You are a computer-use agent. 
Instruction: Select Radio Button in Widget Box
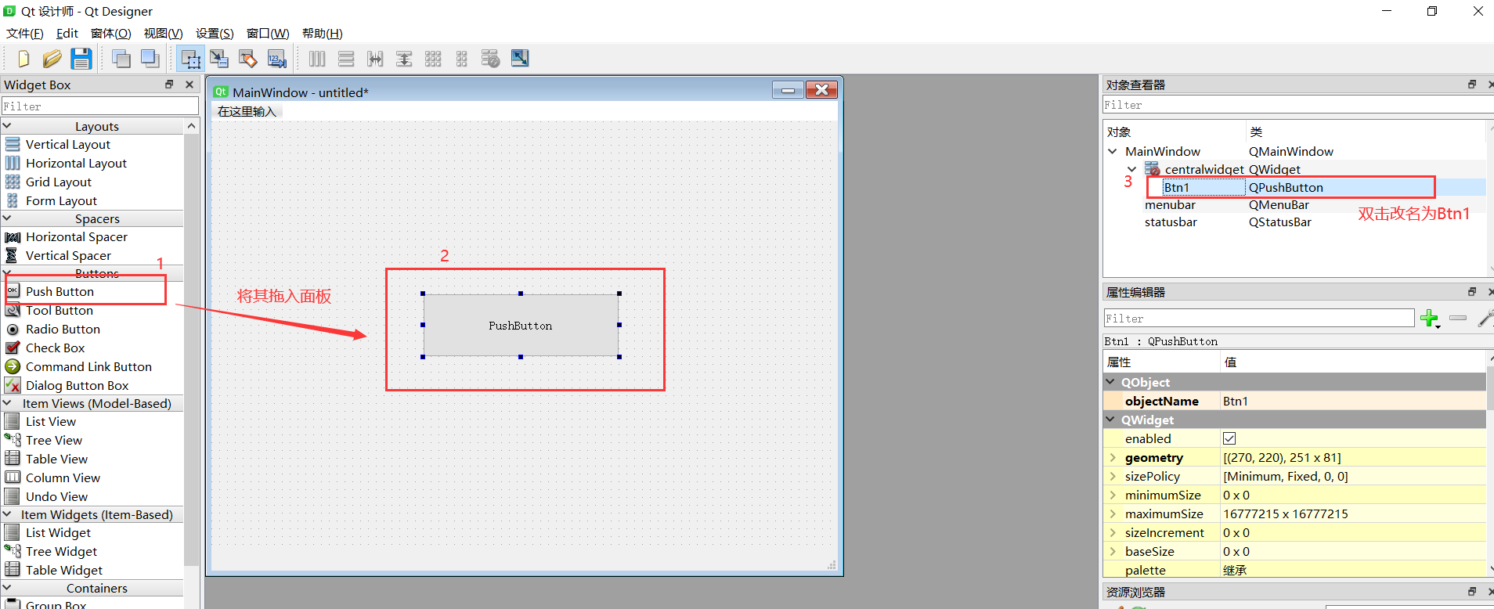[63, 329]
